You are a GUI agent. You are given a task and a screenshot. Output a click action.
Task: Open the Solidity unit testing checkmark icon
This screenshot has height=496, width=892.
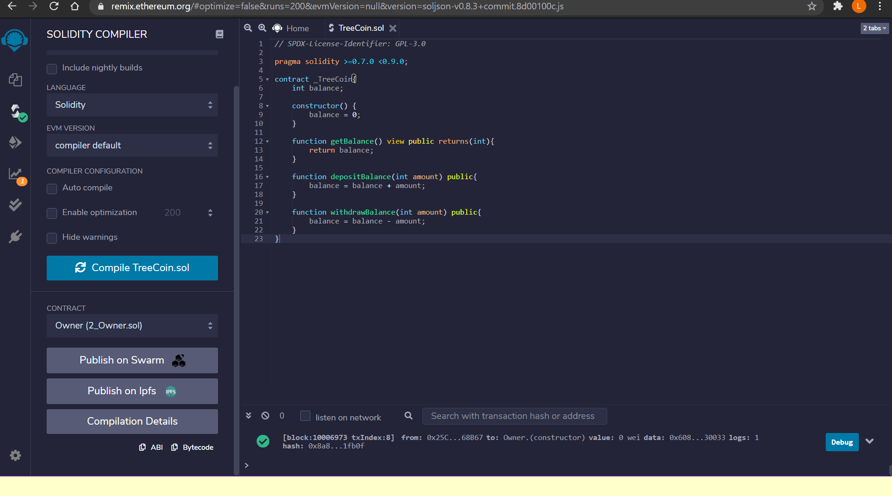(x=15, y=205)
